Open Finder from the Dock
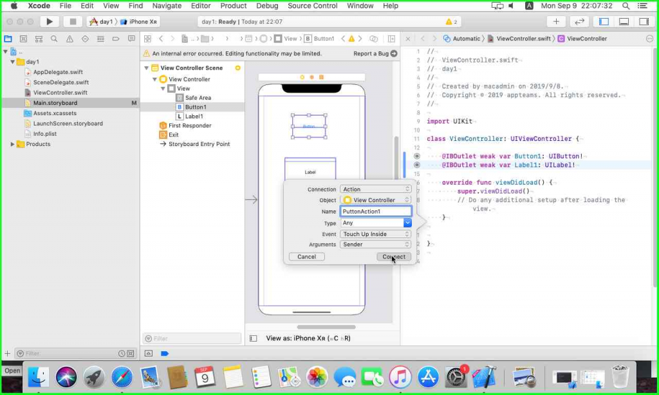The image size is (659, 395). tap(38, 377)
